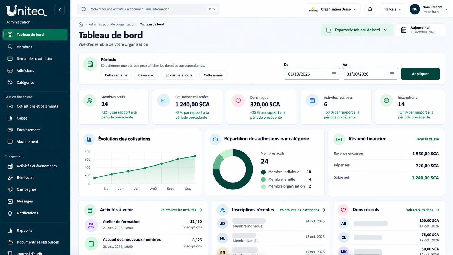
Task: Click the Résumé financier cash icon
Action: pyautogui.click(x=339, y=139)
